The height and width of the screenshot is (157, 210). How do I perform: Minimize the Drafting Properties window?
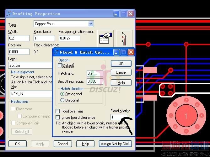tap(116, 14)
